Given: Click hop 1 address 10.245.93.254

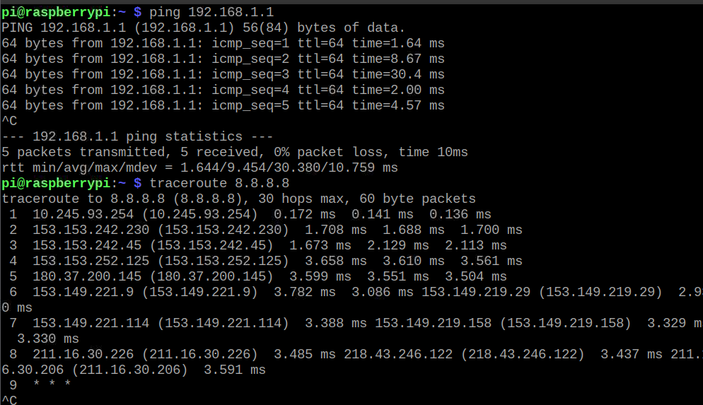Looking at the screenshot, I should 83,214.
